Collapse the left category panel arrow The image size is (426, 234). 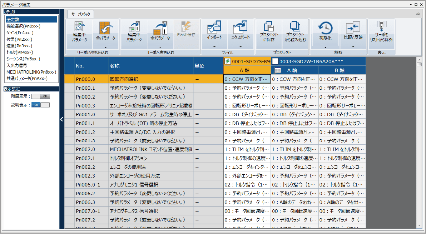click(x=61, y=119)
